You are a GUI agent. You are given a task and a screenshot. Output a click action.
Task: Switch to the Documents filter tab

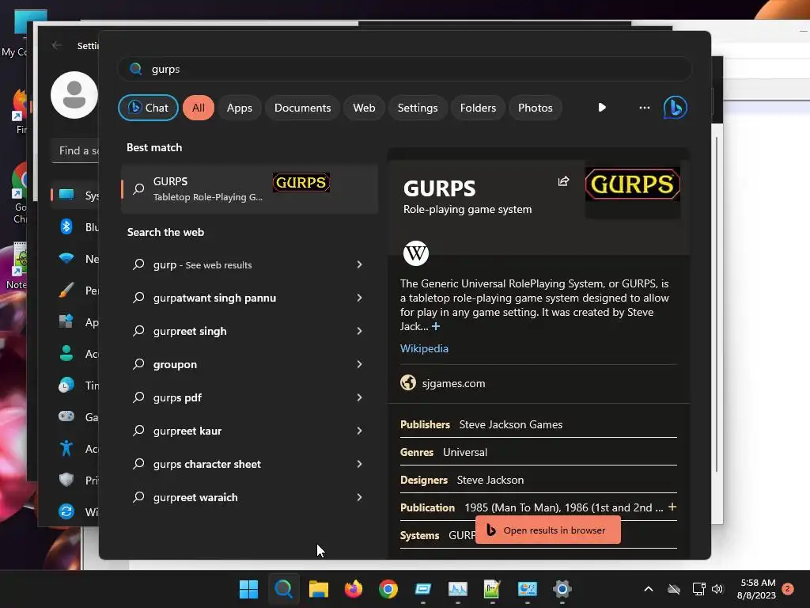(x=302, y=108)
